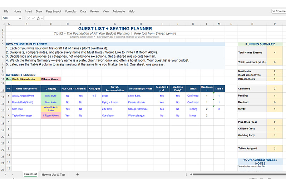
Task: Expand the formula bar options chevron
Action: tap(42, 19)
